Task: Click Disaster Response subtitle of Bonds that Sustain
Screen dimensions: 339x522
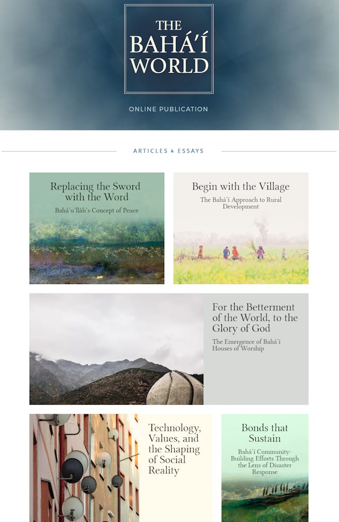Action: [x=265, y=462]
